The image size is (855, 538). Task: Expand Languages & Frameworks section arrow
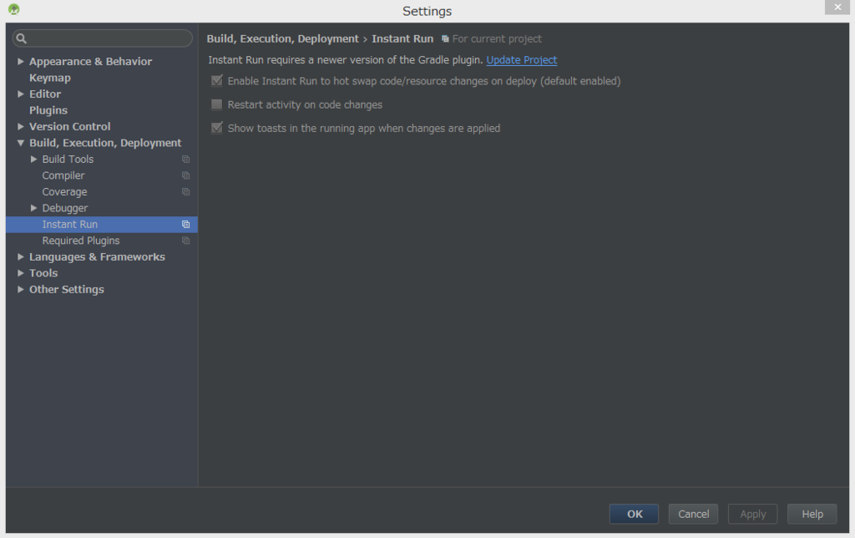(x=21, y=256)
